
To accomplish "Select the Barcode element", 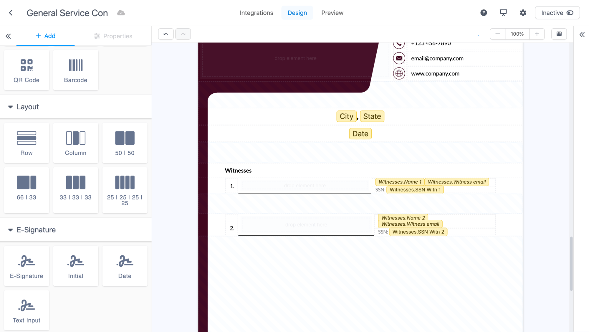I will point(76,70).
